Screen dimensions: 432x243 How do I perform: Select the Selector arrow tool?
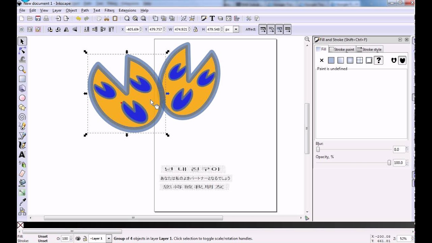(x=22, y=41)
